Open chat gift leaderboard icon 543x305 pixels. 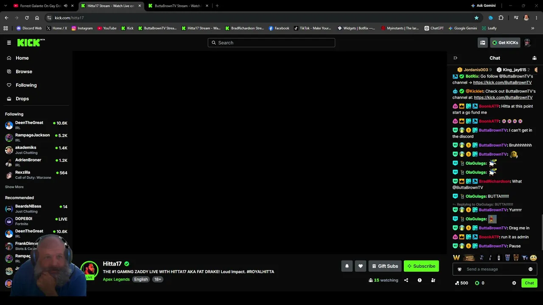coord(535,58)
